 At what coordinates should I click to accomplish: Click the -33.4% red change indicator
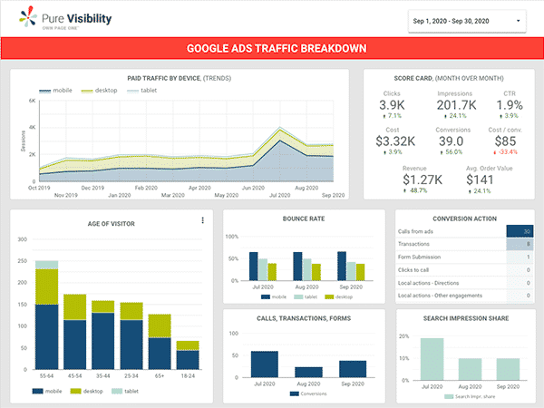[505, 152]
